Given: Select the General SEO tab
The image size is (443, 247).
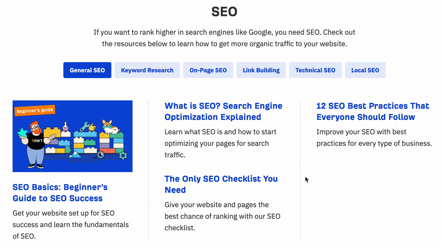Looking at the screenshot, I should click(87, 70).
